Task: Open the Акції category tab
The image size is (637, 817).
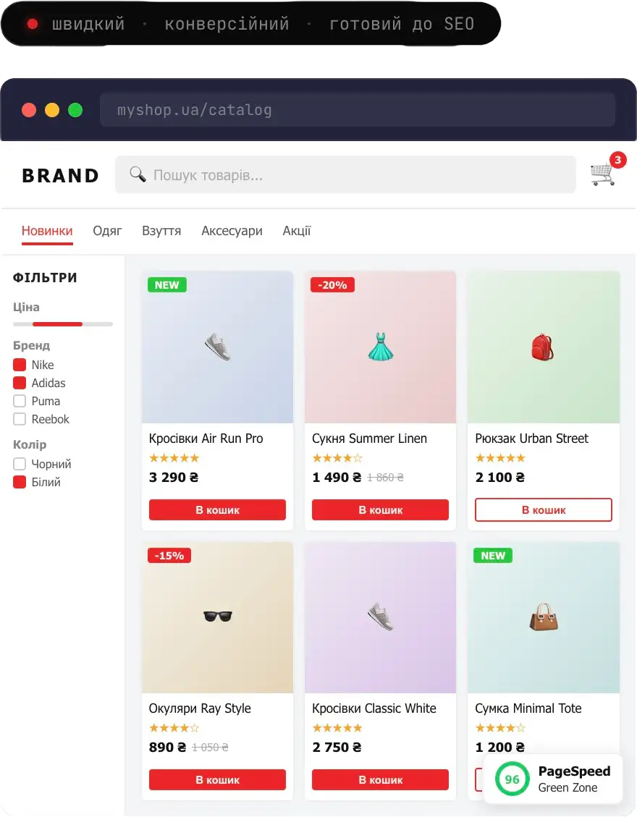Action: click(x=297, y=231)
